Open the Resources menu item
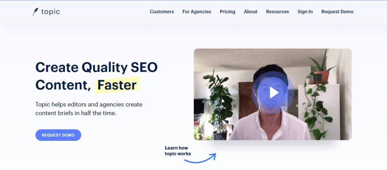The image size is (387, 170). [277, 12]
